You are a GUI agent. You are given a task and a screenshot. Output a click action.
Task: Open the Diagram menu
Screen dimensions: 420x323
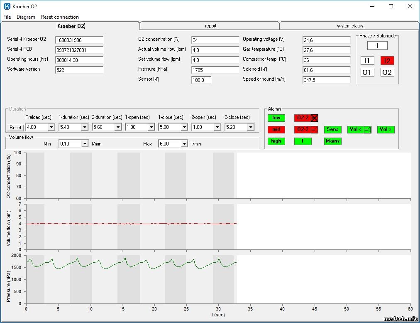[x=26, y=17]
